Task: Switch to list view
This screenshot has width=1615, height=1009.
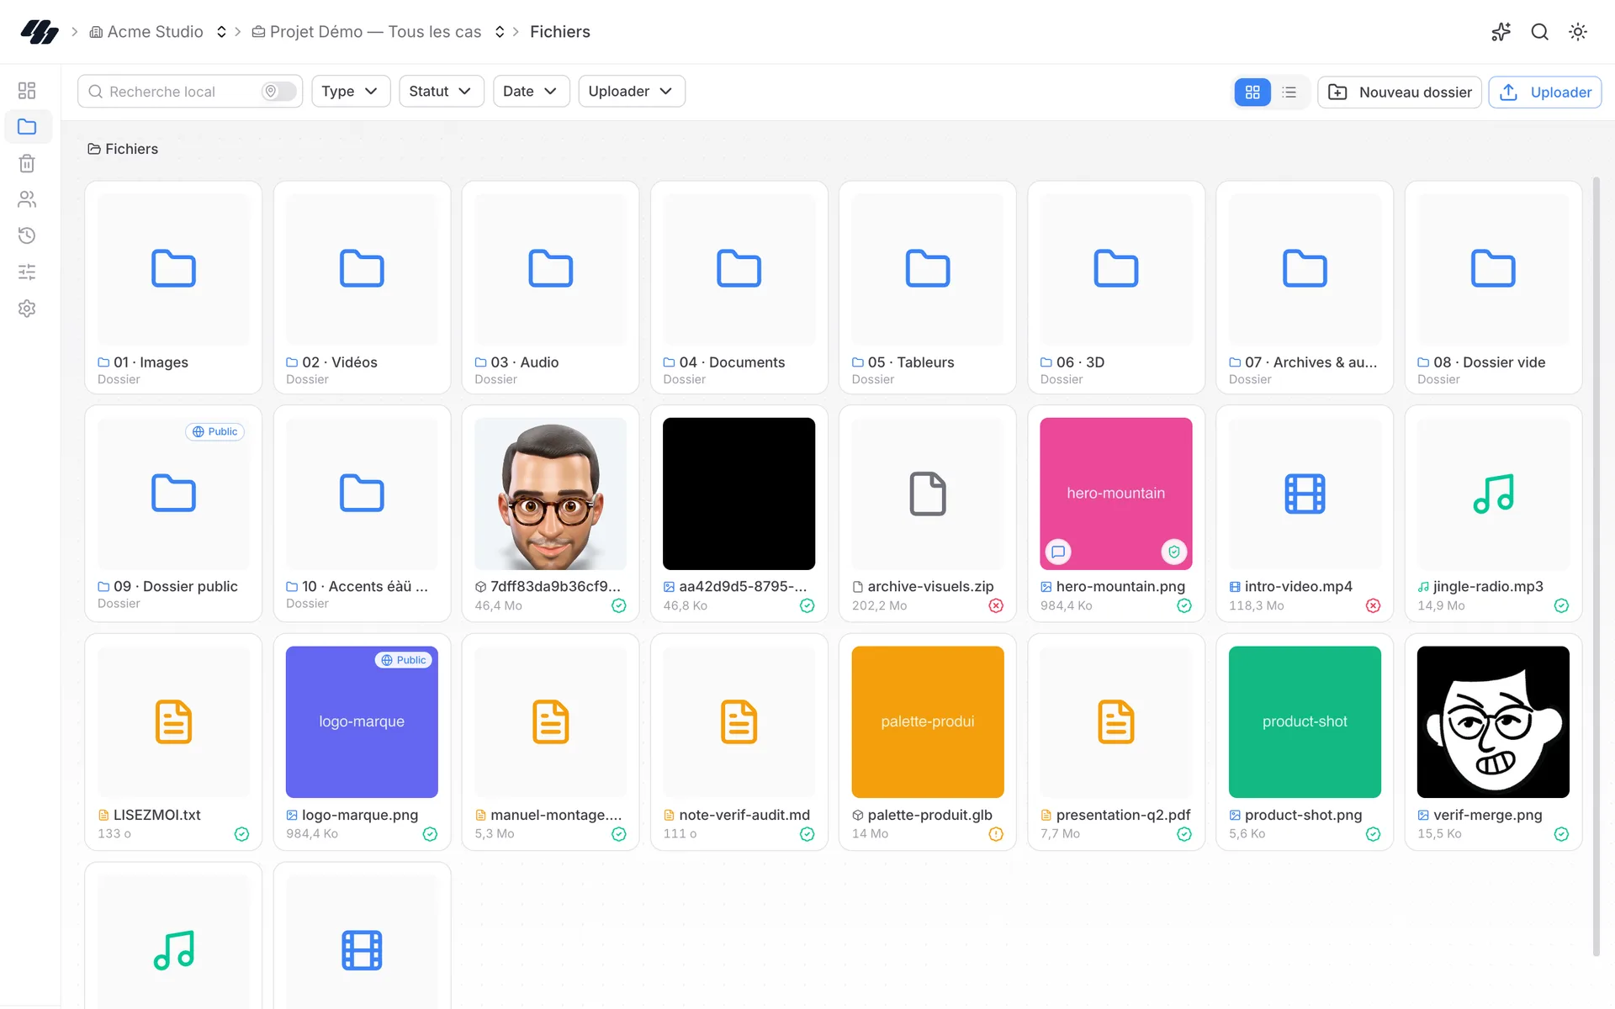Action: coord(1289,92)
